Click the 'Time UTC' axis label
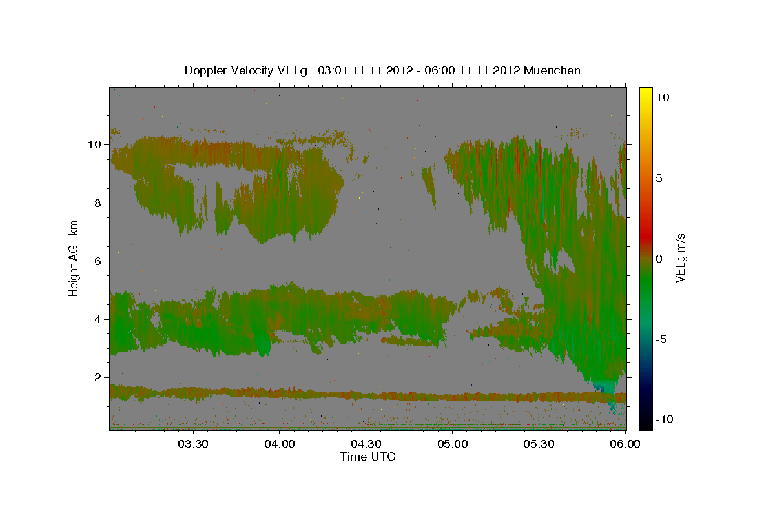 click(367, 457)
